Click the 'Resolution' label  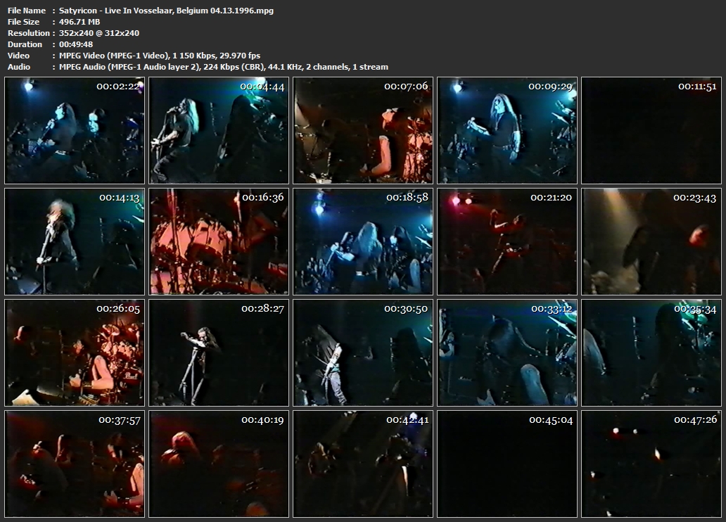pyautogui.click(x=29, y=33)
